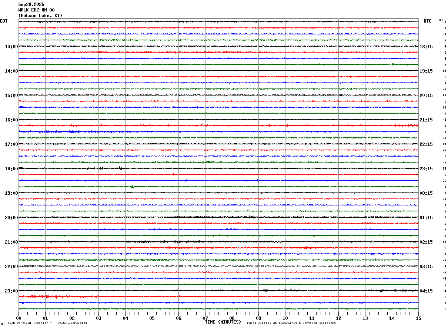448x328 pixels.
Task: Click the 23:00 CDT time label
Action: [x=11, y=291]
